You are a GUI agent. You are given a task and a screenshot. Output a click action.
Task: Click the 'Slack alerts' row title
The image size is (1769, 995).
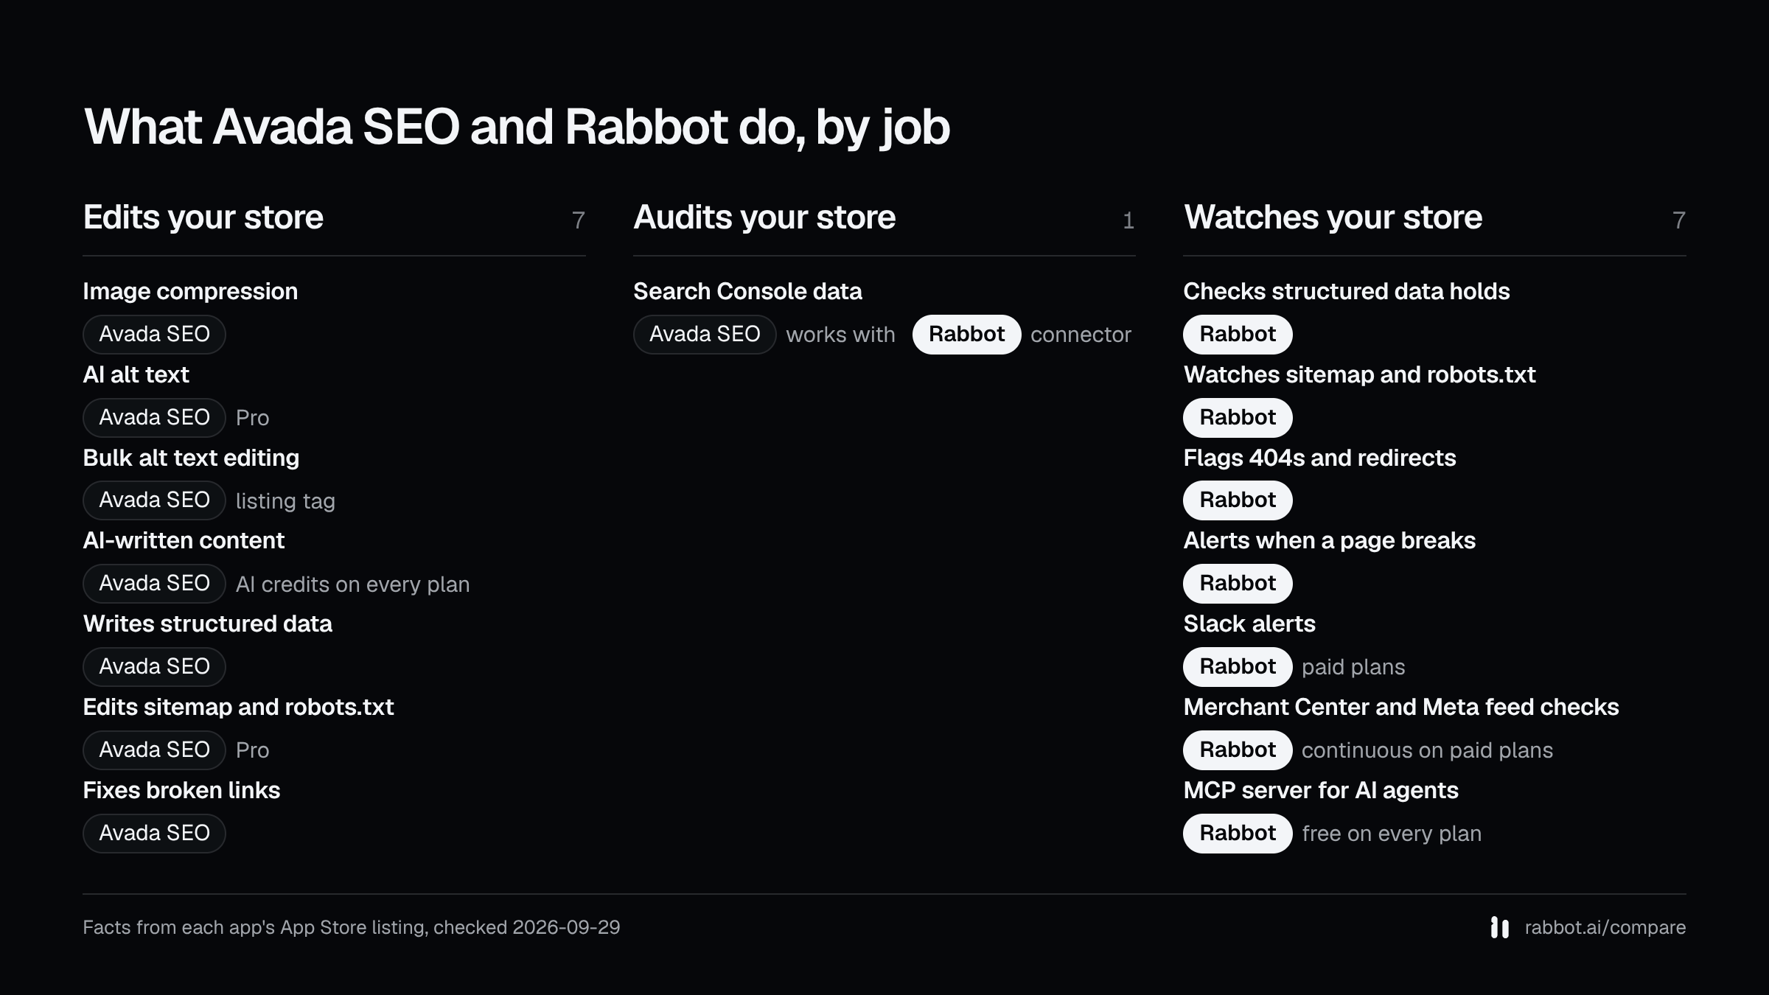(x=1249, y=624)
